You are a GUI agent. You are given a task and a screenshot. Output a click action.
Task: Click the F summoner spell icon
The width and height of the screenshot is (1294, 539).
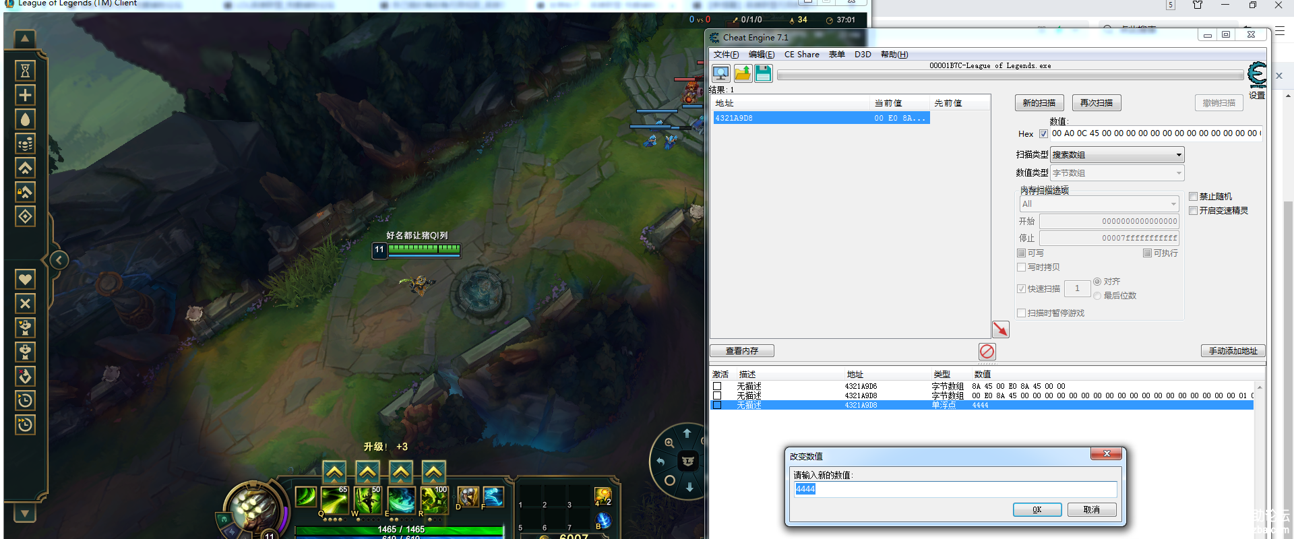tap(493, 497)
